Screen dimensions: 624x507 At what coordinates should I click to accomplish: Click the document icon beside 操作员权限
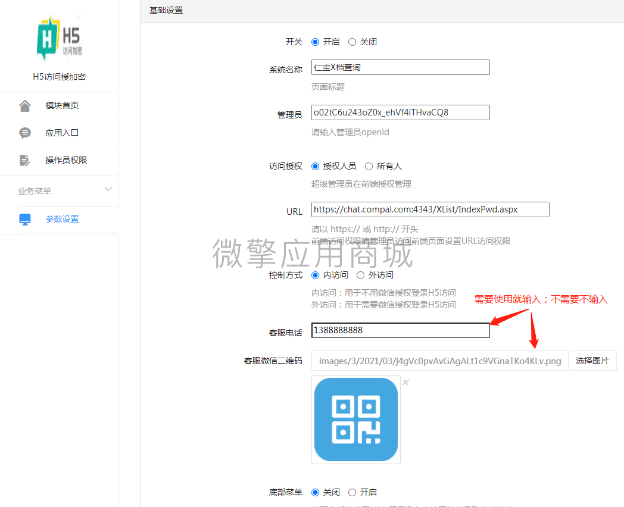pos(25,161)
